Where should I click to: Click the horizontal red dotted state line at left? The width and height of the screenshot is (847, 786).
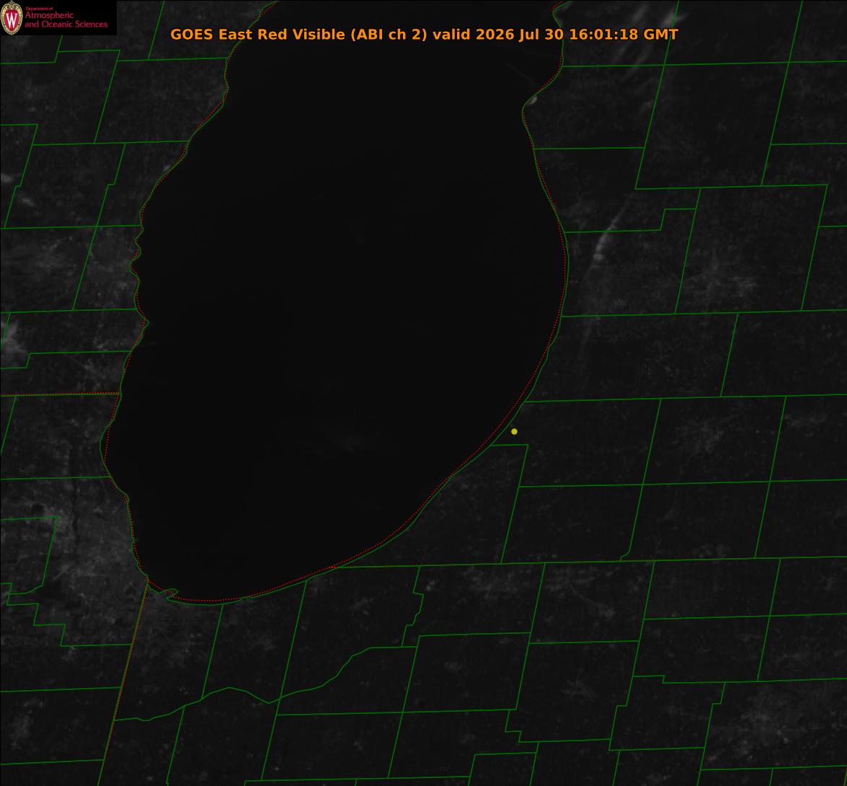click(x=60, y=394)
